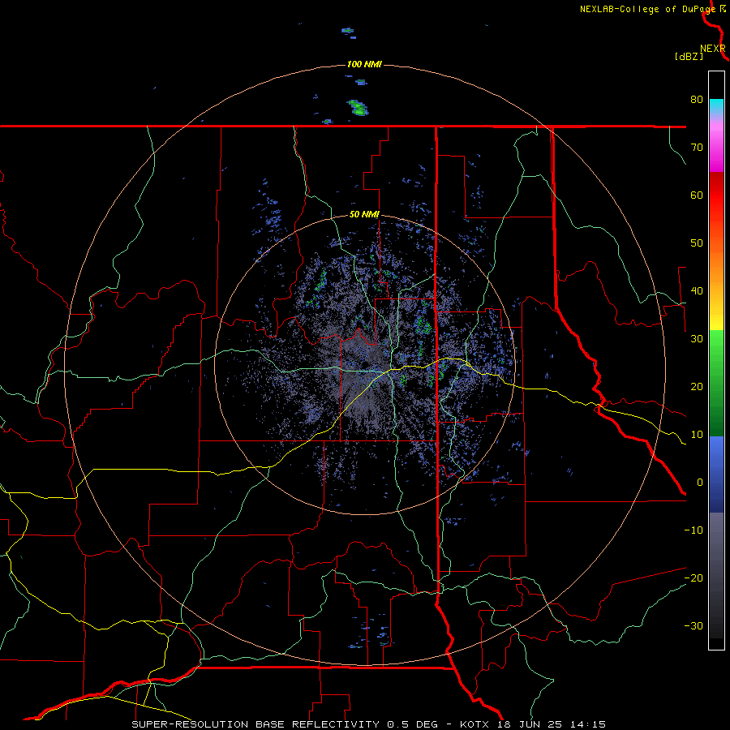The height and width of the screenshot is (730, 730).
Task: Click the 30 dBZ value on scale
Action: tap(697, 339)
